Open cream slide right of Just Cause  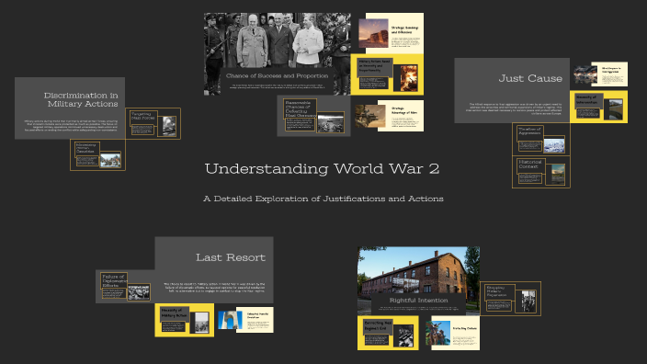[x=601, y=74]
